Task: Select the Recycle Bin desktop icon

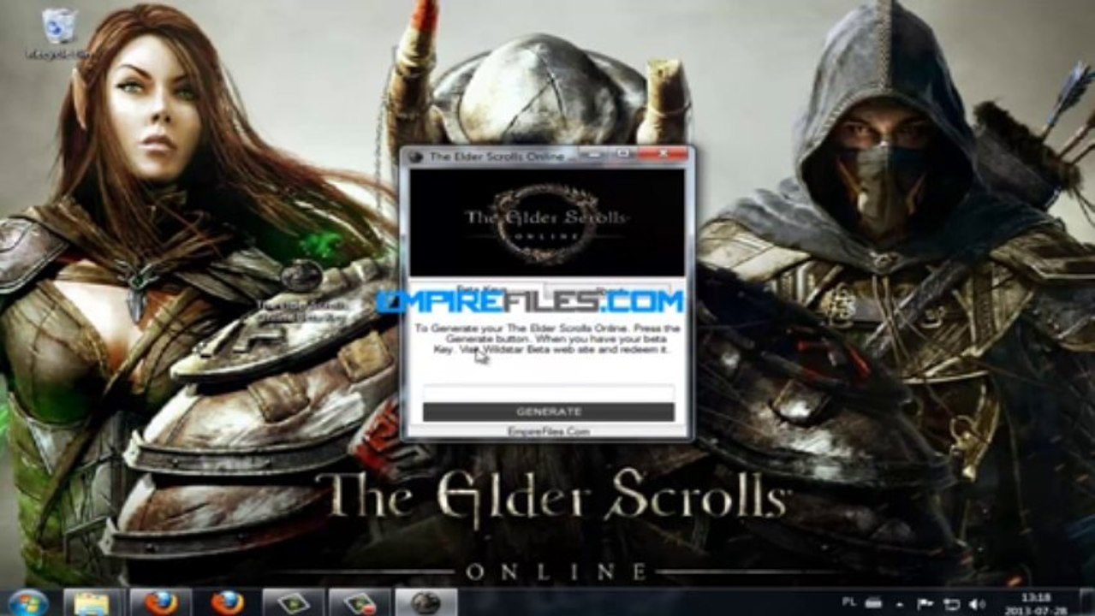Action: click(58, 34)
